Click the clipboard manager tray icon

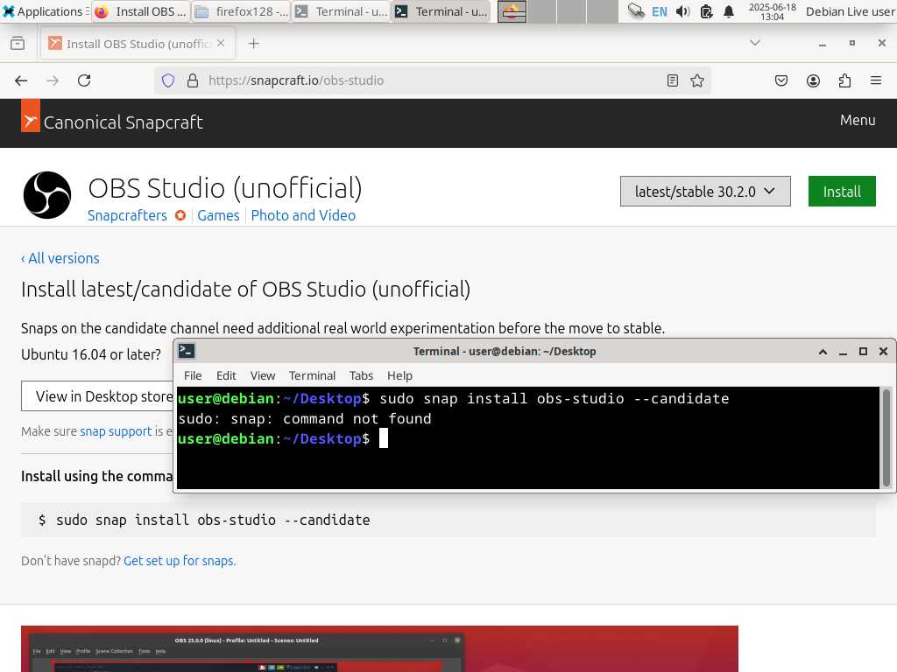[x=707, y=11]
